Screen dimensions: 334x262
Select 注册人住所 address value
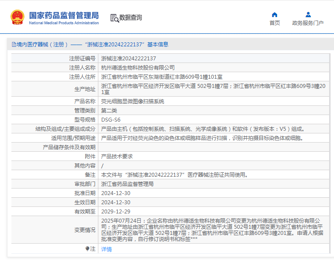(x=162, y=77)
